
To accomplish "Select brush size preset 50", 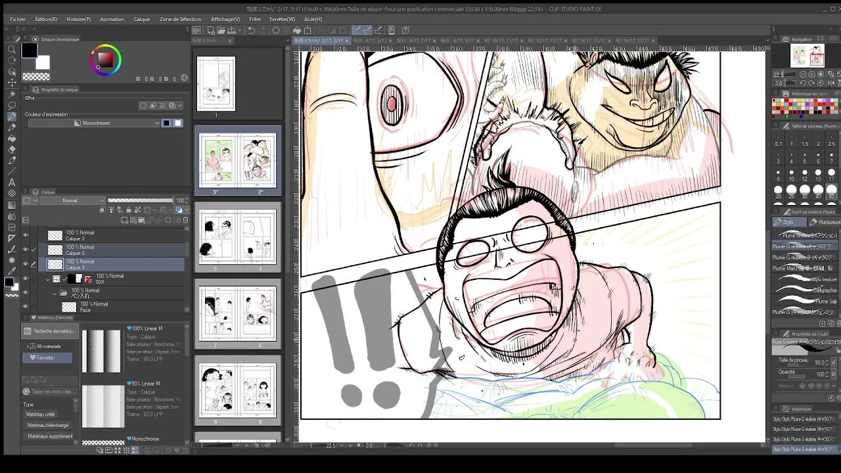I will [832, 193].
